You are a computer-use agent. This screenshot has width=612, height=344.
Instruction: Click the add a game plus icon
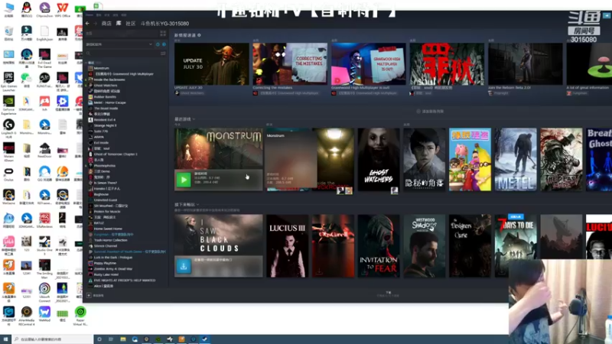point(89,296)
